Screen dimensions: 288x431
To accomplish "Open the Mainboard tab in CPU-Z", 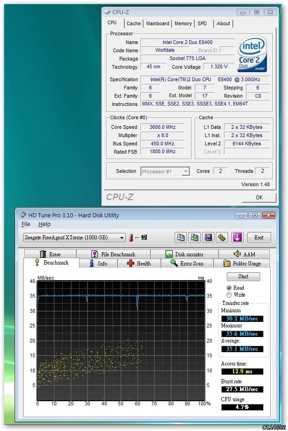I will click(158, 23).
